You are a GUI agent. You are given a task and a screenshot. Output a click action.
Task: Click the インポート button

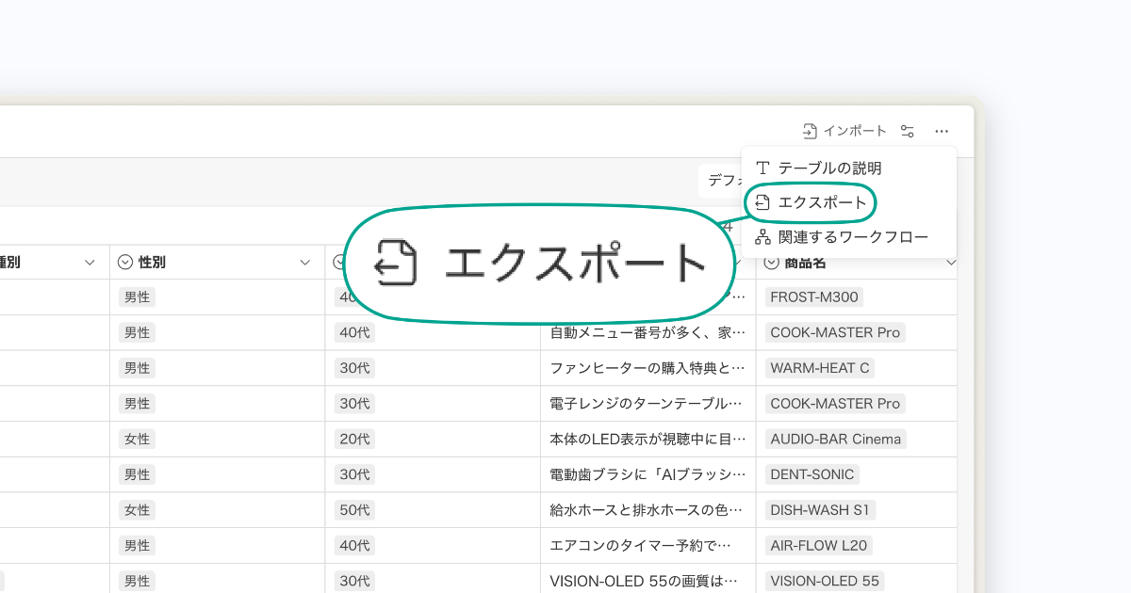click(x=844, y=131)
